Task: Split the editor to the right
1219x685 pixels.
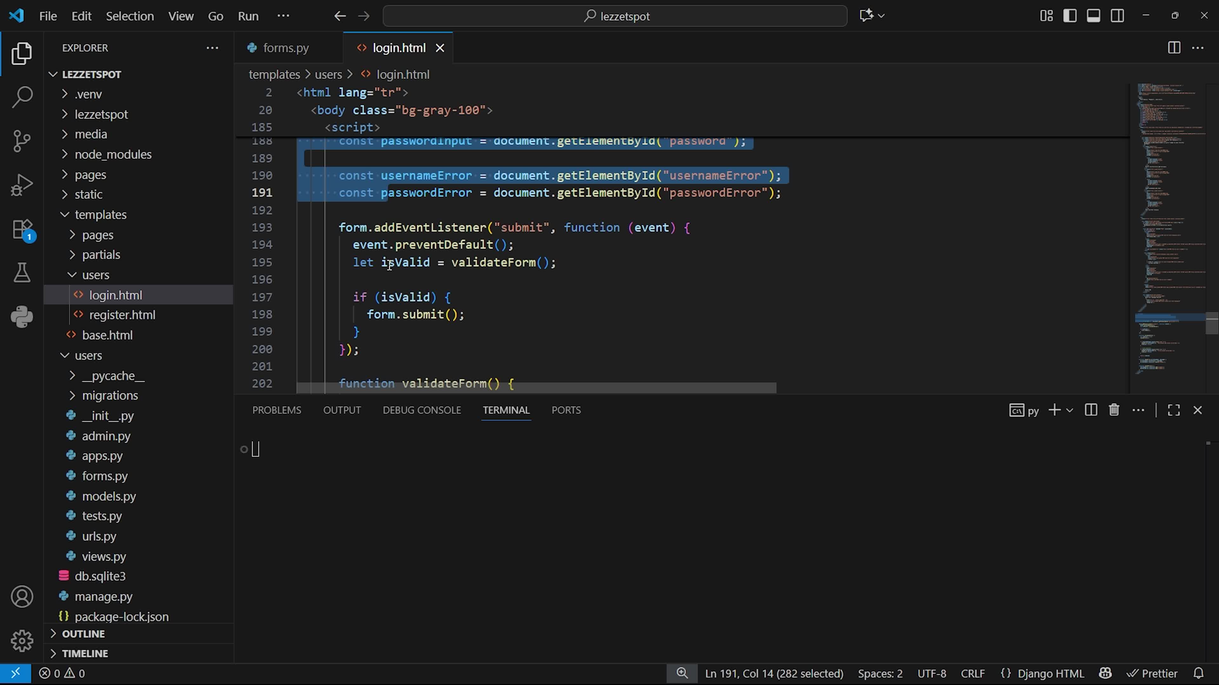Action: click(1174, 48)
